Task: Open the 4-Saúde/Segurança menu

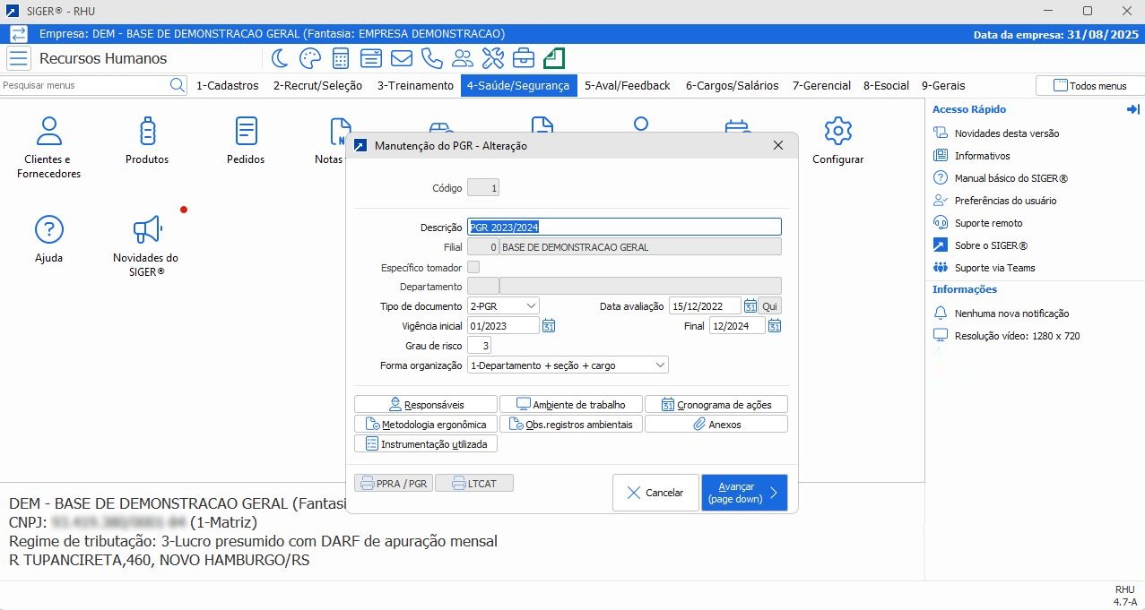Action: 518,86
